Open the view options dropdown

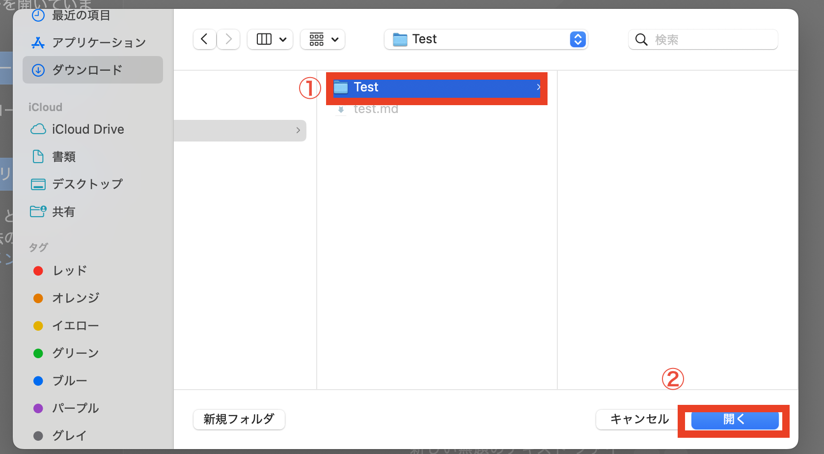click(x=323, y=39)
